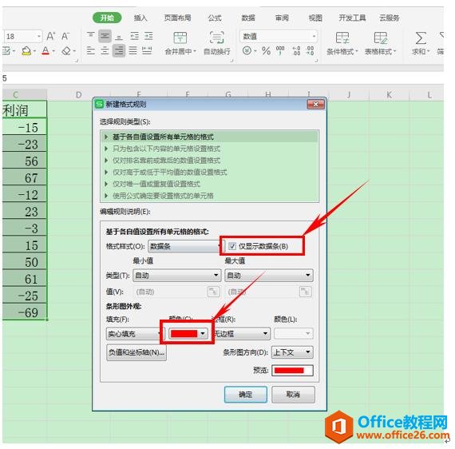
Task: Click 负值和坐标轴 button
Action: [136, 352]
